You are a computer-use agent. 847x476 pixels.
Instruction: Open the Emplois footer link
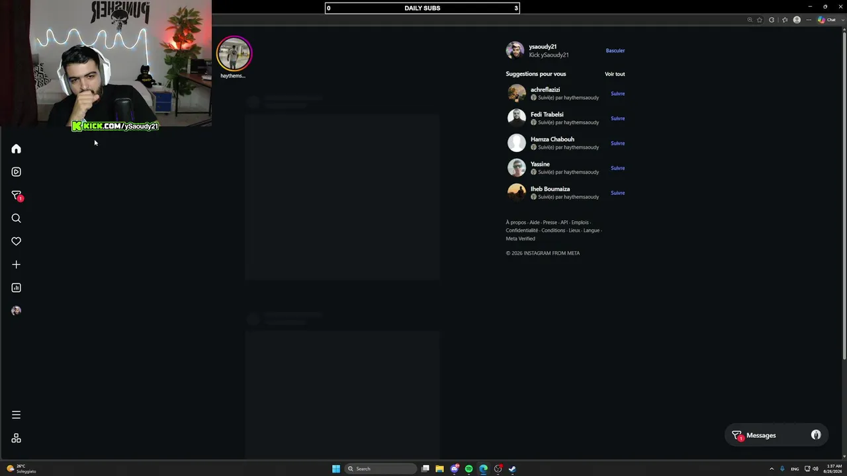click(x=580, y=223)
